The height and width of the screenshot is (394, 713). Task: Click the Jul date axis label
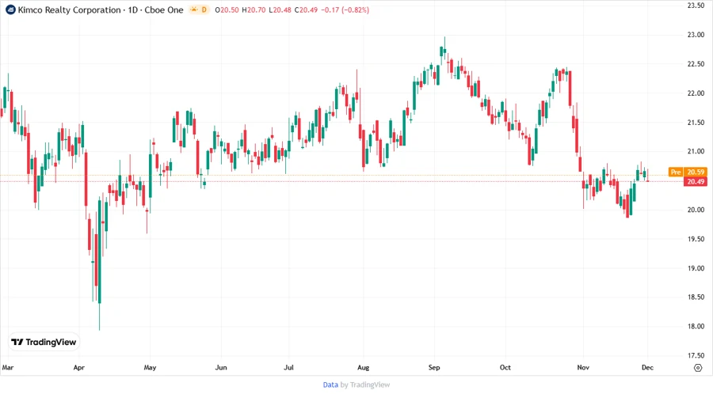[288, 367]
